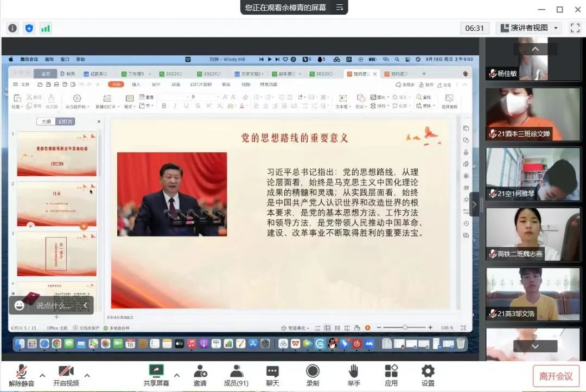Click the 协作 collaborate button

(x=426, y=85)
